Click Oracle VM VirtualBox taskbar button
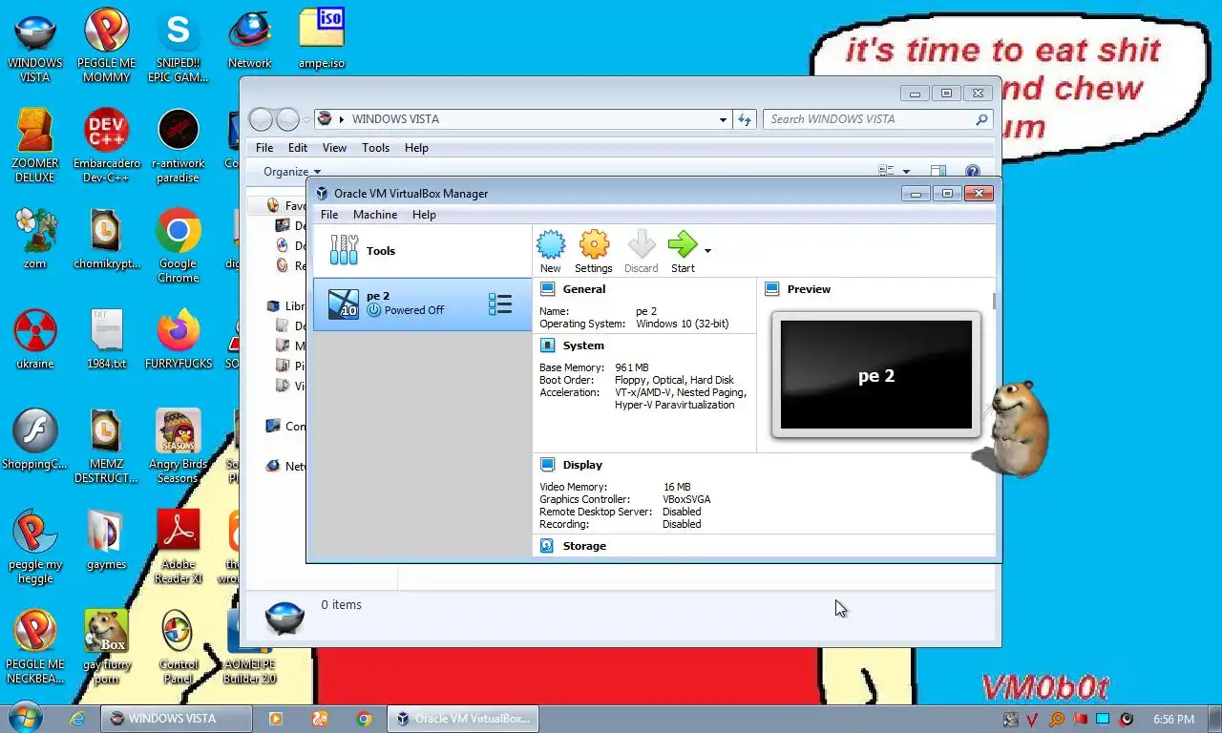This screenshot has width=1222, height=733. 463,719
